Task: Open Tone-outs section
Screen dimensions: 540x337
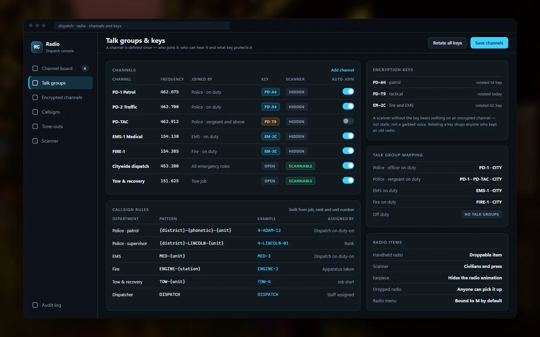Action: click(61, 126)
